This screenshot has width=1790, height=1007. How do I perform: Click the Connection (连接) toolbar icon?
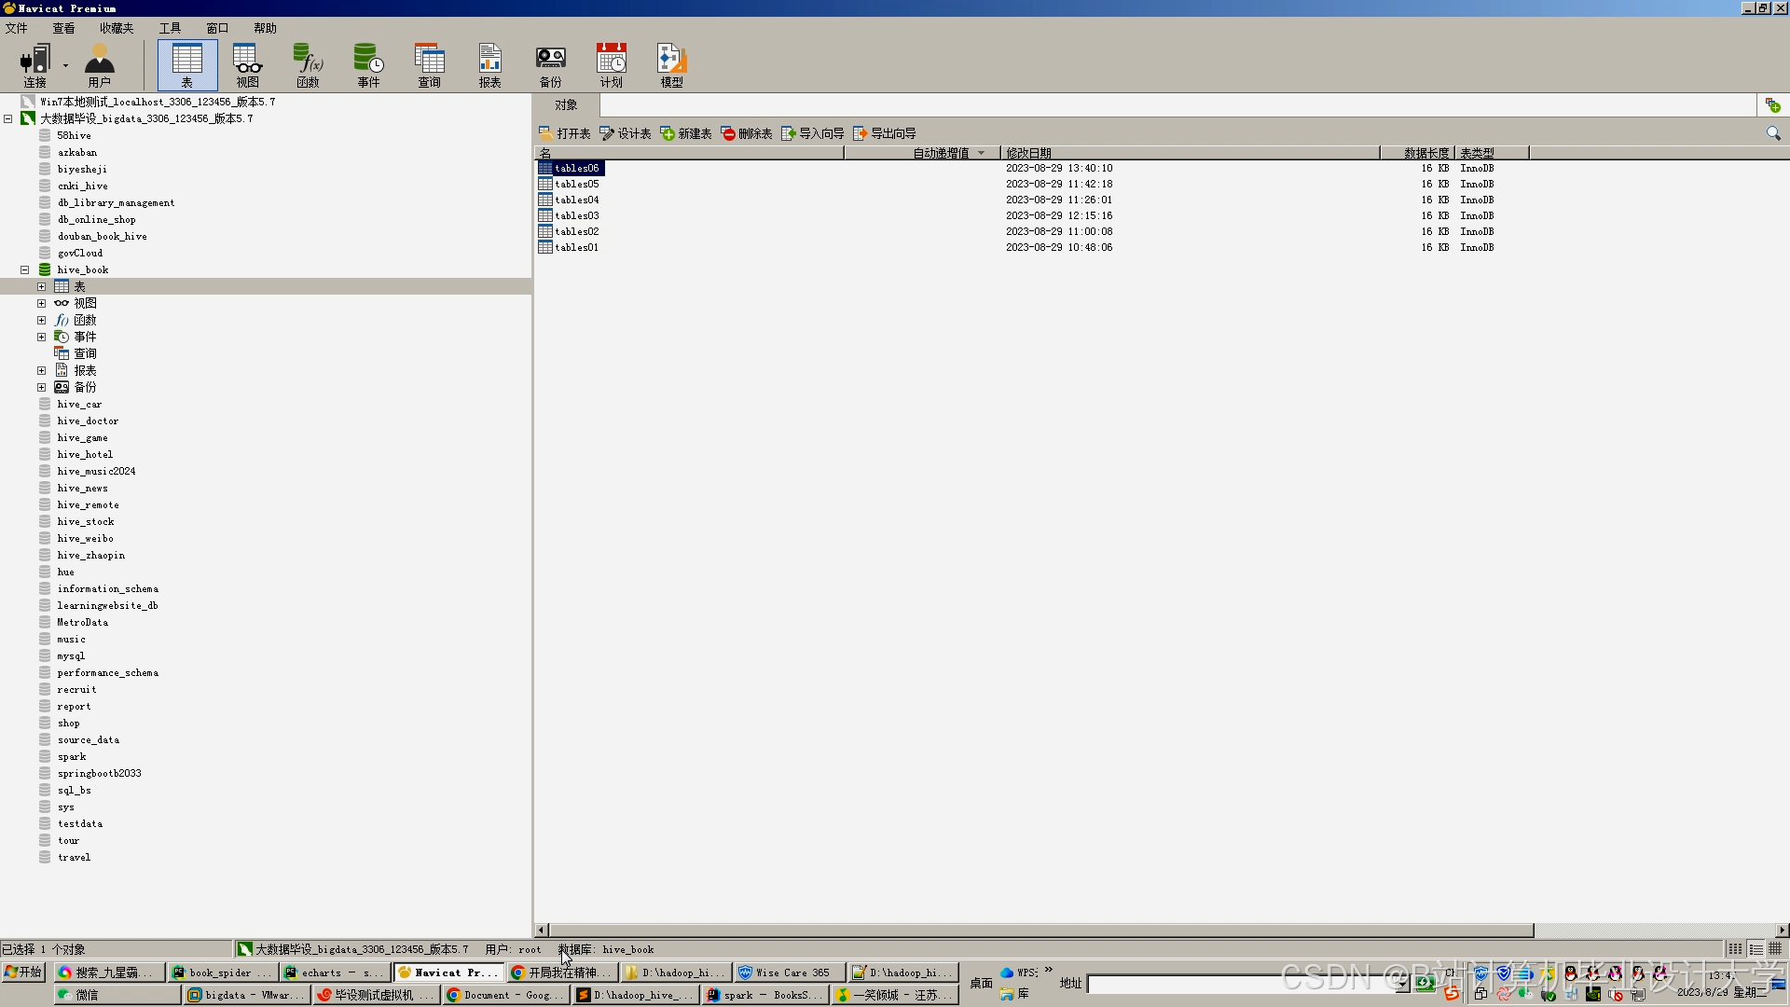click(34, 64)
